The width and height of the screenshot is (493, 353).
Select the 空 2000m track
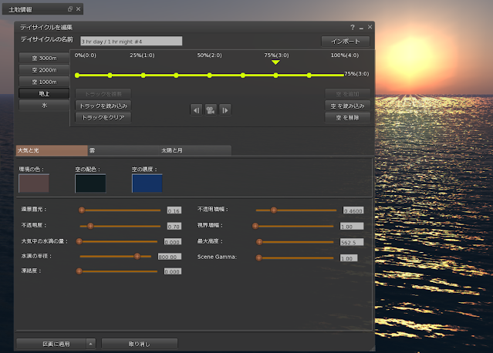[44, 70]
